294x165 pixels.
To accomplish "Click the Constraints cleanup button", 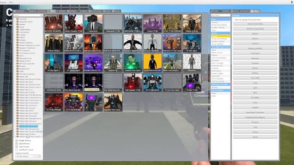I will 255,53.
